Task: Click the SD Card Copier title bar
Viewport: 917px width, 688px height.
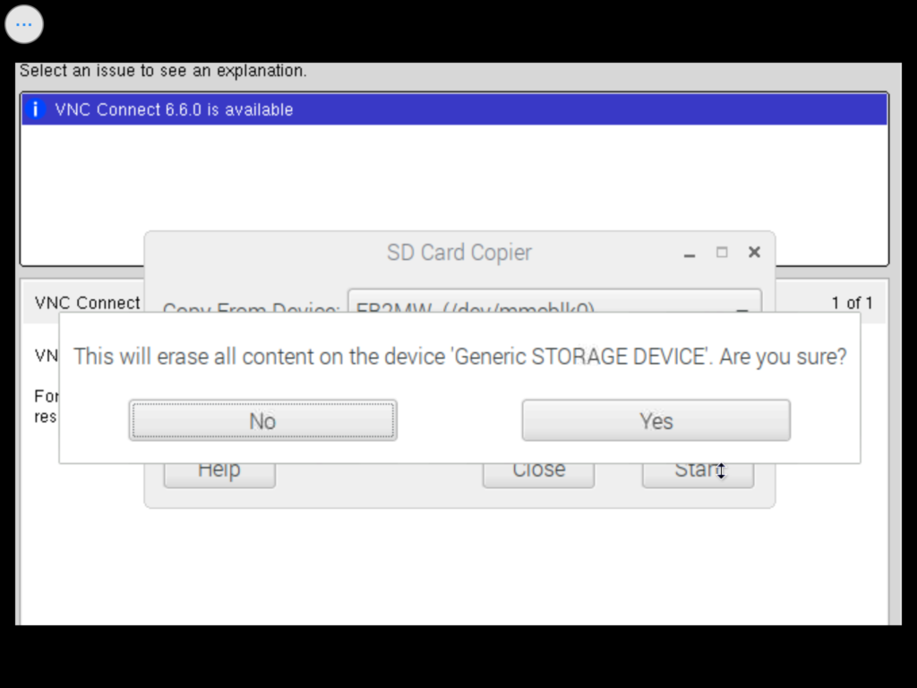Action: [x=458, y=253]
